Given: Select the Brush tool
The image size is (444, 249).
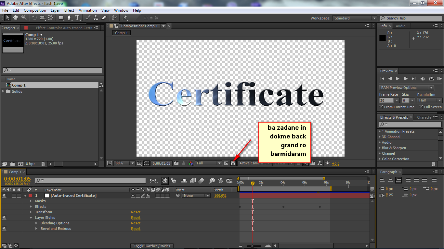Looking at the screenshot, I should [x=88, y=18].
